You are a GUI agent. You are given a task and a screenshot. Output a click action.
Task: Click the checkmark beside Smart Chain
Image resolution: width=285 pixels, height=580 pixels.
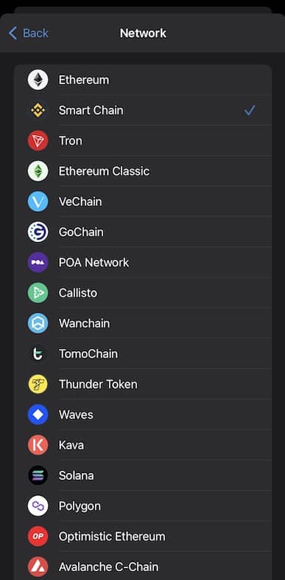pyautogui.click(x=250, y=110)
